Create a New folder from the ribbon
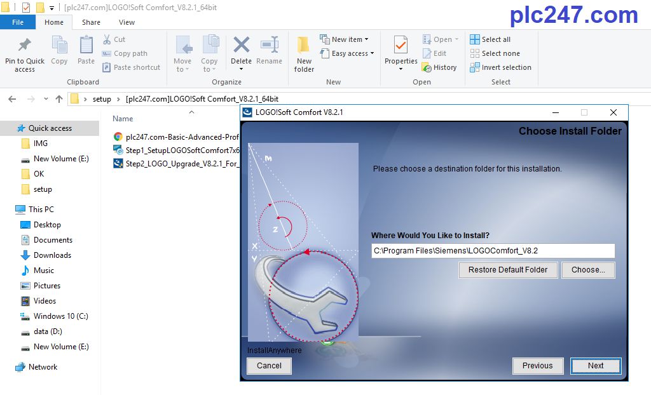Viewport: 651px width, 395px height. [304, 55]
